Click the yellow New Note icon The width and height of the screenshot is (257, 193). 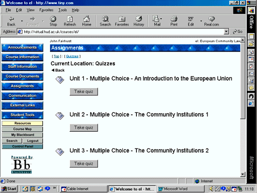(251, 88)
